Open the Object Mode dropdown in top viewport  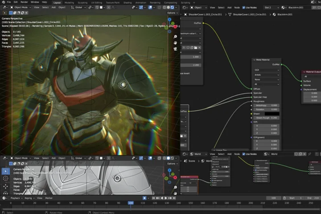(x=21, y=8)
